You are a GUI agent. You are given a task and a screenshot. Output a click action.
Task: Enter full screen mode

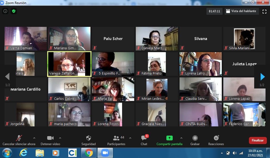[264, 11]
